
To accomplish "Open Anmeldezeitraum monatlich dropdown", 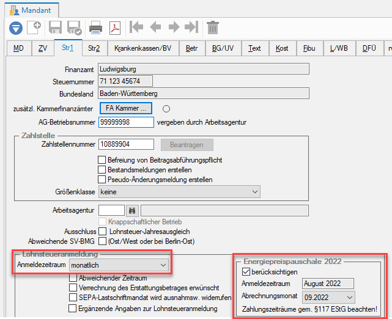I will [x=119, y=265].
